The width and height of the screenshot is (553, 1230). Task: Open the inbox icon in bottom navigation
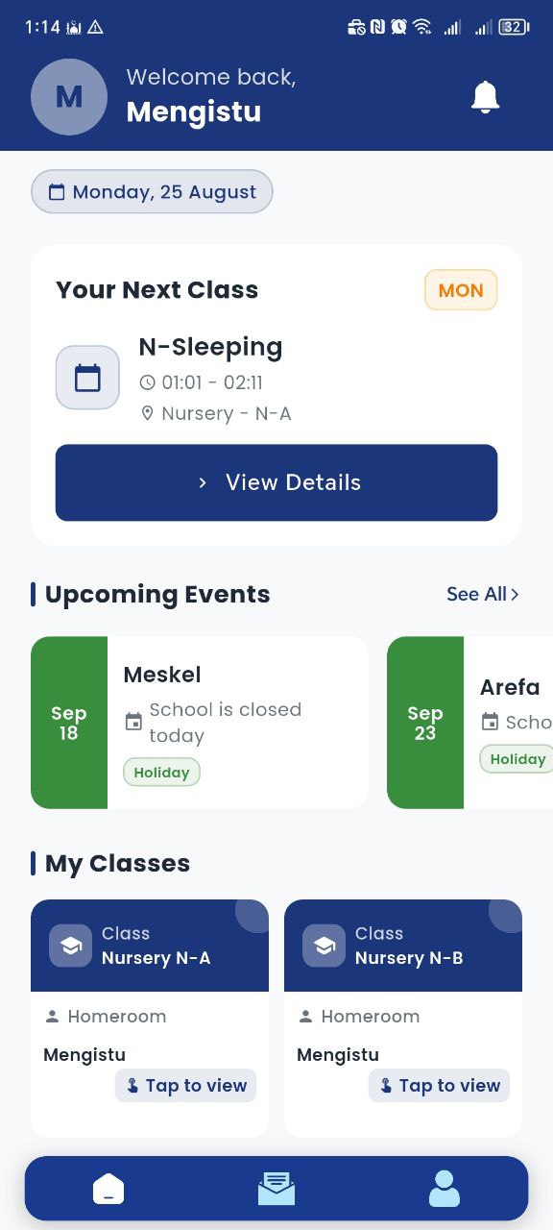point(276,1189)
